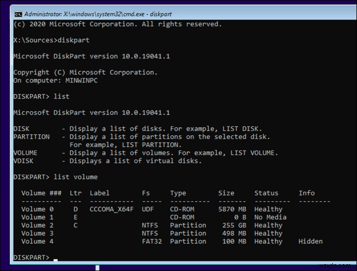Click the 'Fs' column header
The height and width of the screenshot is (271, 357).
coord(146,193)
